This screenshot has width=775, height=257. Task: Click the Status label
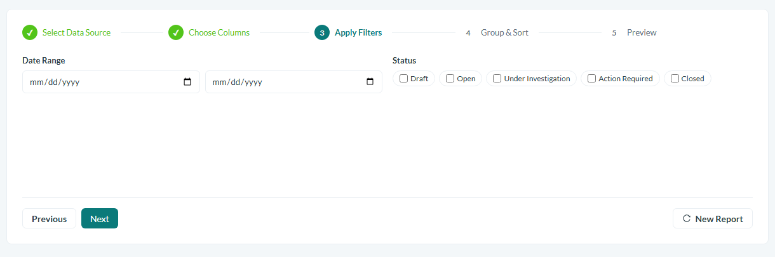click(404, 60)
